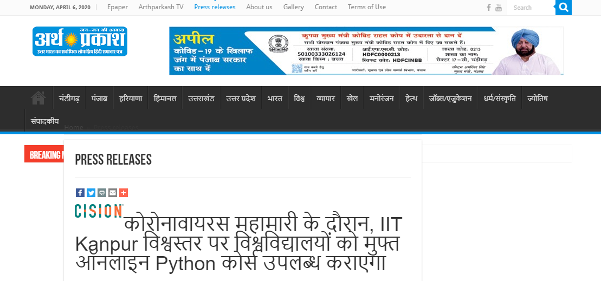Click the PRESS RELEASES heading
This screenshot has height=281, width=601.
tap(113, 160)
